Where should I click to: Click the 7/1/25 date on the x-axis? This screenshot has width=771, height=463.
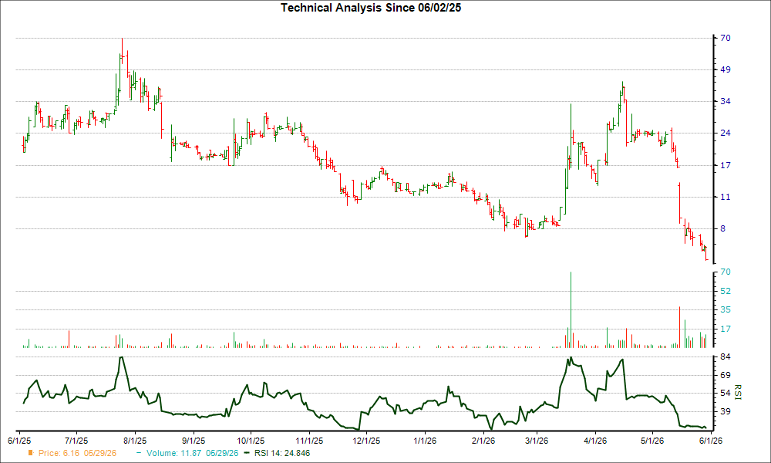77,441
